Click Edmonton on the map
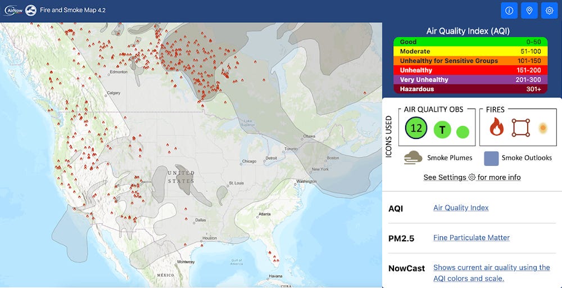 119,72
